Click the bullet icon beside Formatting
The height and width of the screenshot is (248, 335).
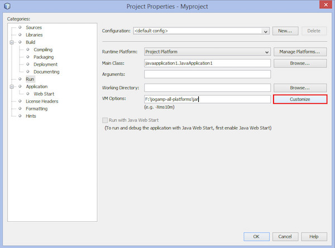click(20, 108)
